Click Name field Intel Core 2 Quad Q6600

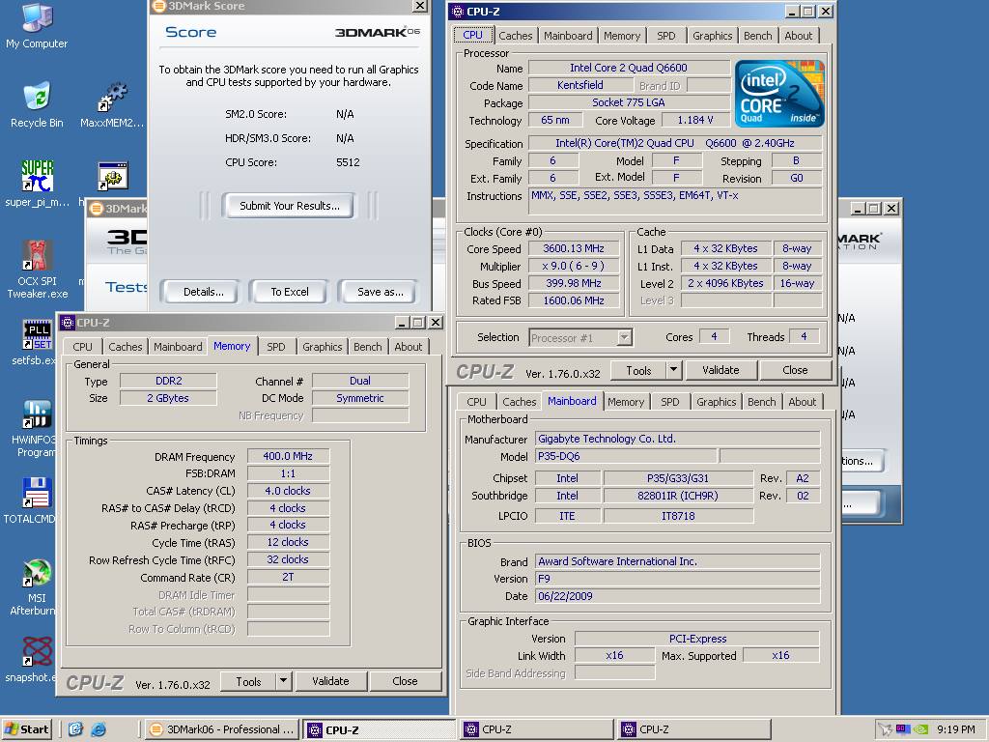[628, 68]
